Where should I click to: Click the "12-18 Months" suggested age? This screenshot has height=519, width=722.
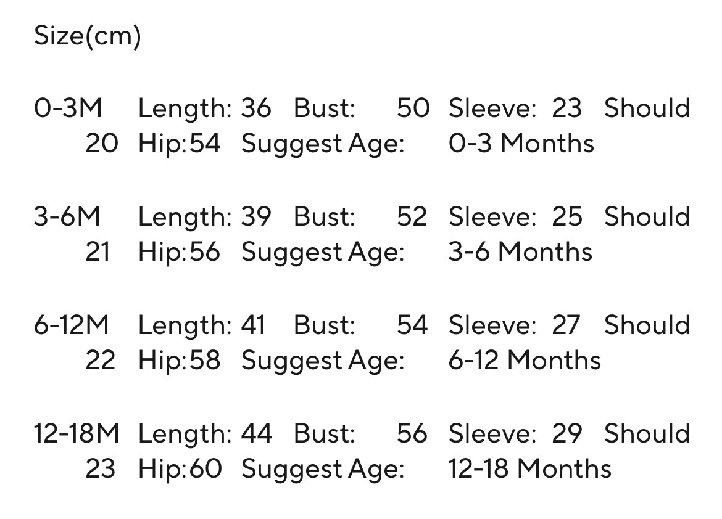529,469
